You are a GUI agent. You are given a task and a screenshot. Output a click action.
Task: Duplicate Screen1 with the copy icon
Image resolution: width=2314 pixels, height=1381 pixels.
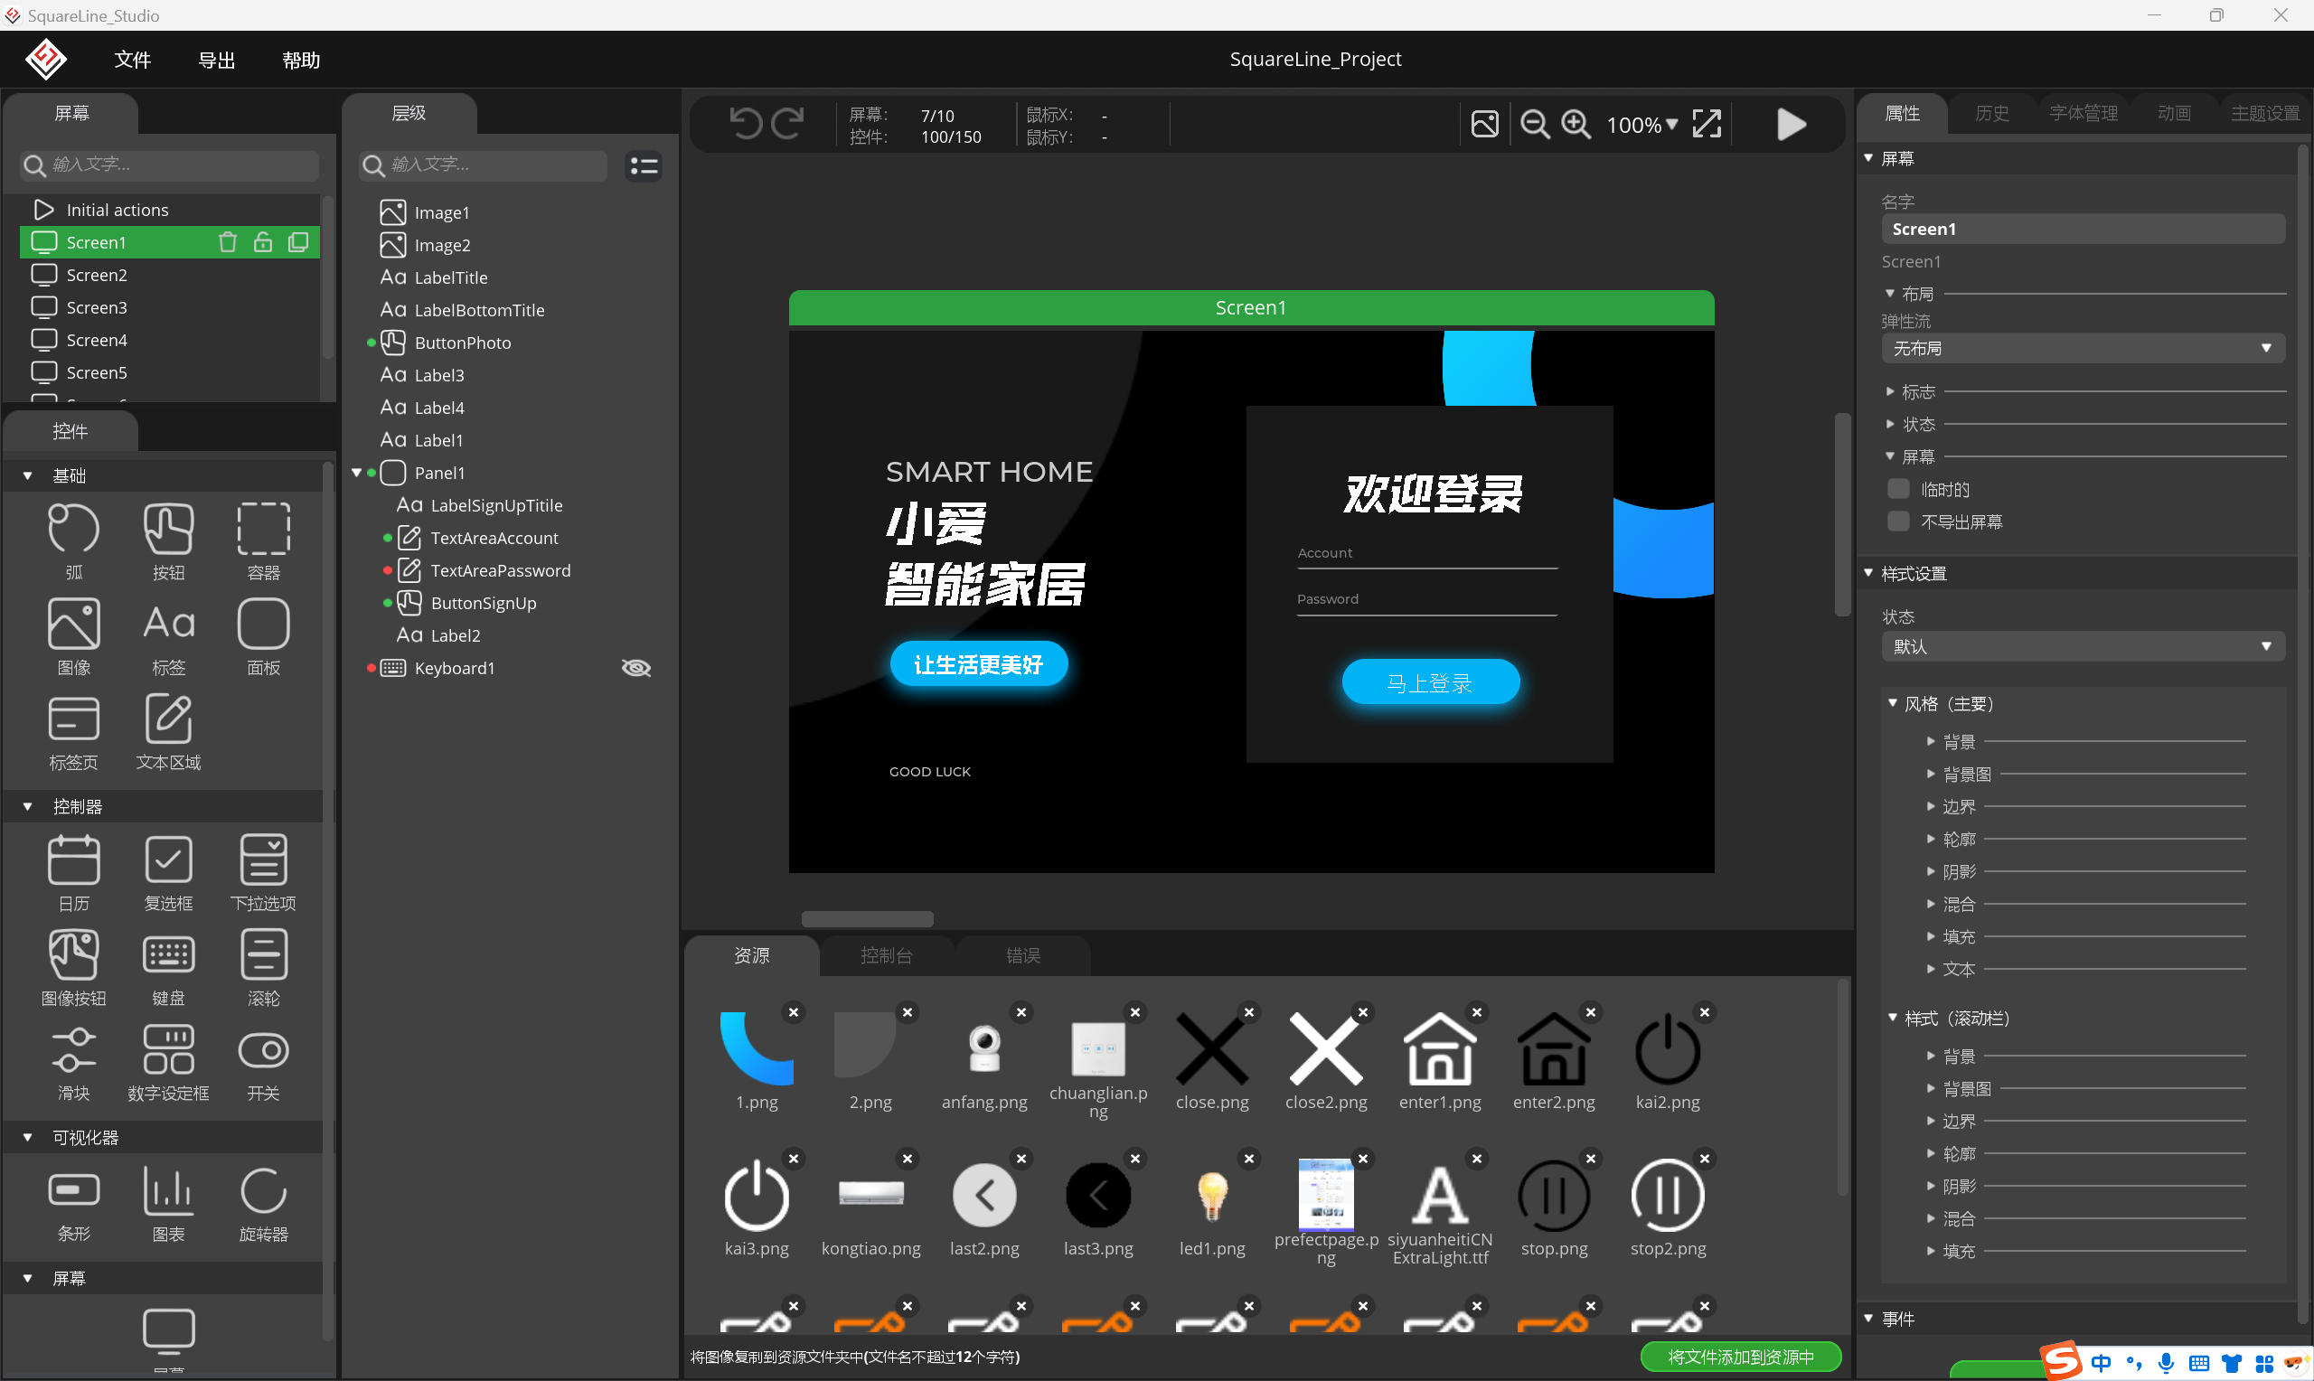click(297, 243)
